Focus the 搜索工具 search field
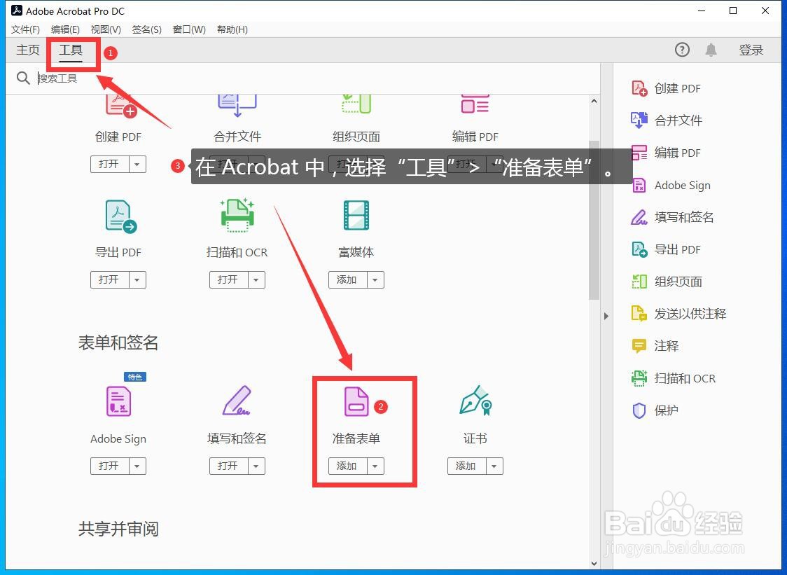This screenshot has height=575, width=787. (x=316, y=78)
